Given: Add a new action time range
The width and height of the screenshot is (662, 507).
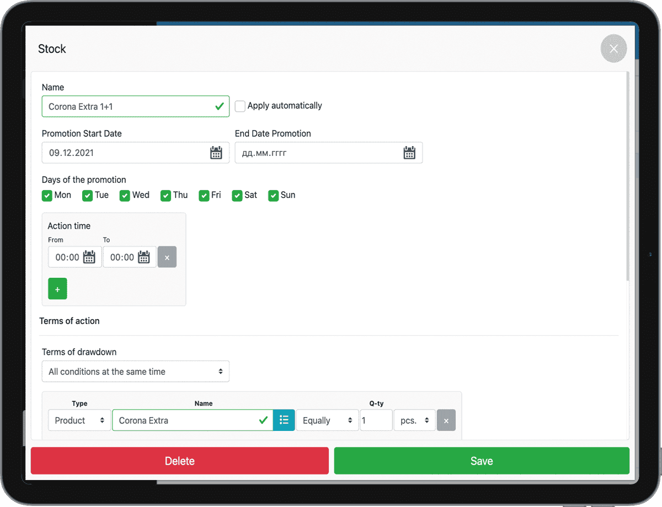Looking at the screenshot, I should tap(57, 289).
